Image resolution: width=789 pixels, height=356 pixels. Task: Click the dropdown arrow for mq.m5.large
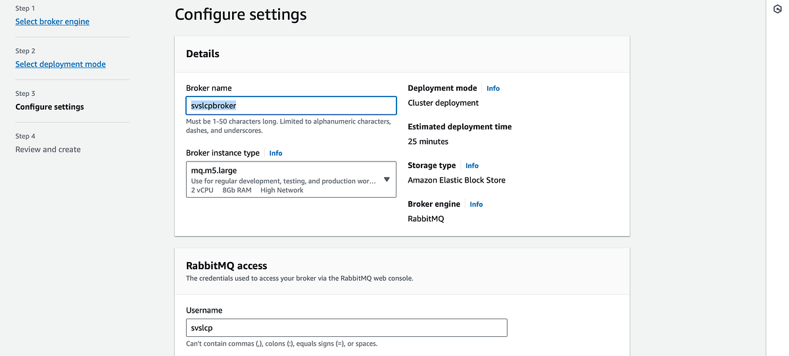[x=387, y=179]
